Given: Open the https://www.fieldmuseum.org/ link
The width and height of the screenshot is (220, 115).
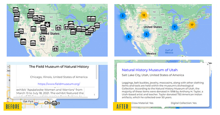Looking at the screenshot, I should click(59, 84).
